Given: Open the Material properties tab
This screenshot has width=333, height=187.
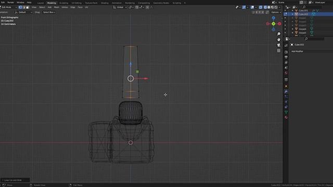Looking at the screenshot, I should tap(286, 117).
